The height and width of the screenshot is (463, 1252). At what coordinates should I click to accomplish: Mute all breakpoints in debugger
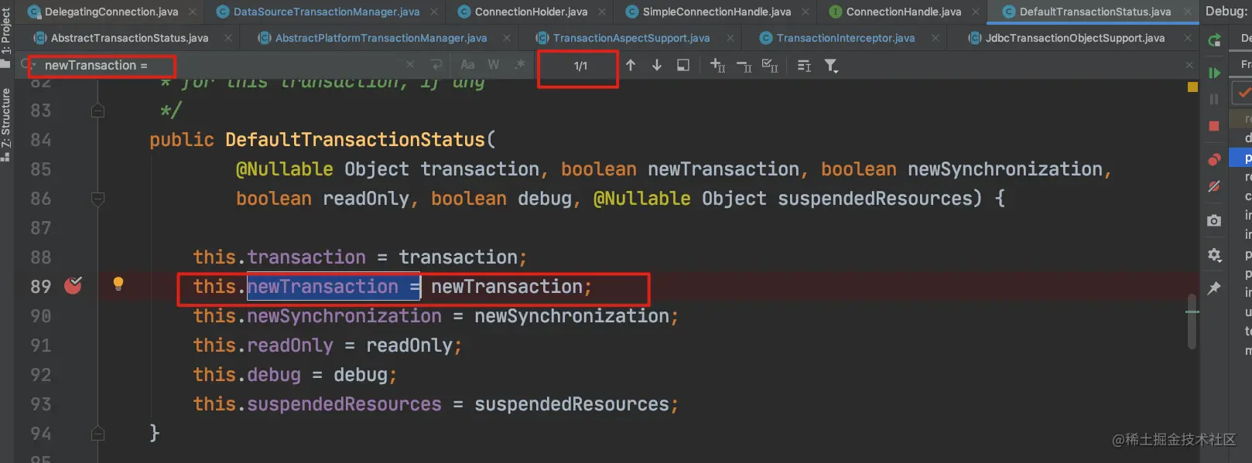[1214, 186]
